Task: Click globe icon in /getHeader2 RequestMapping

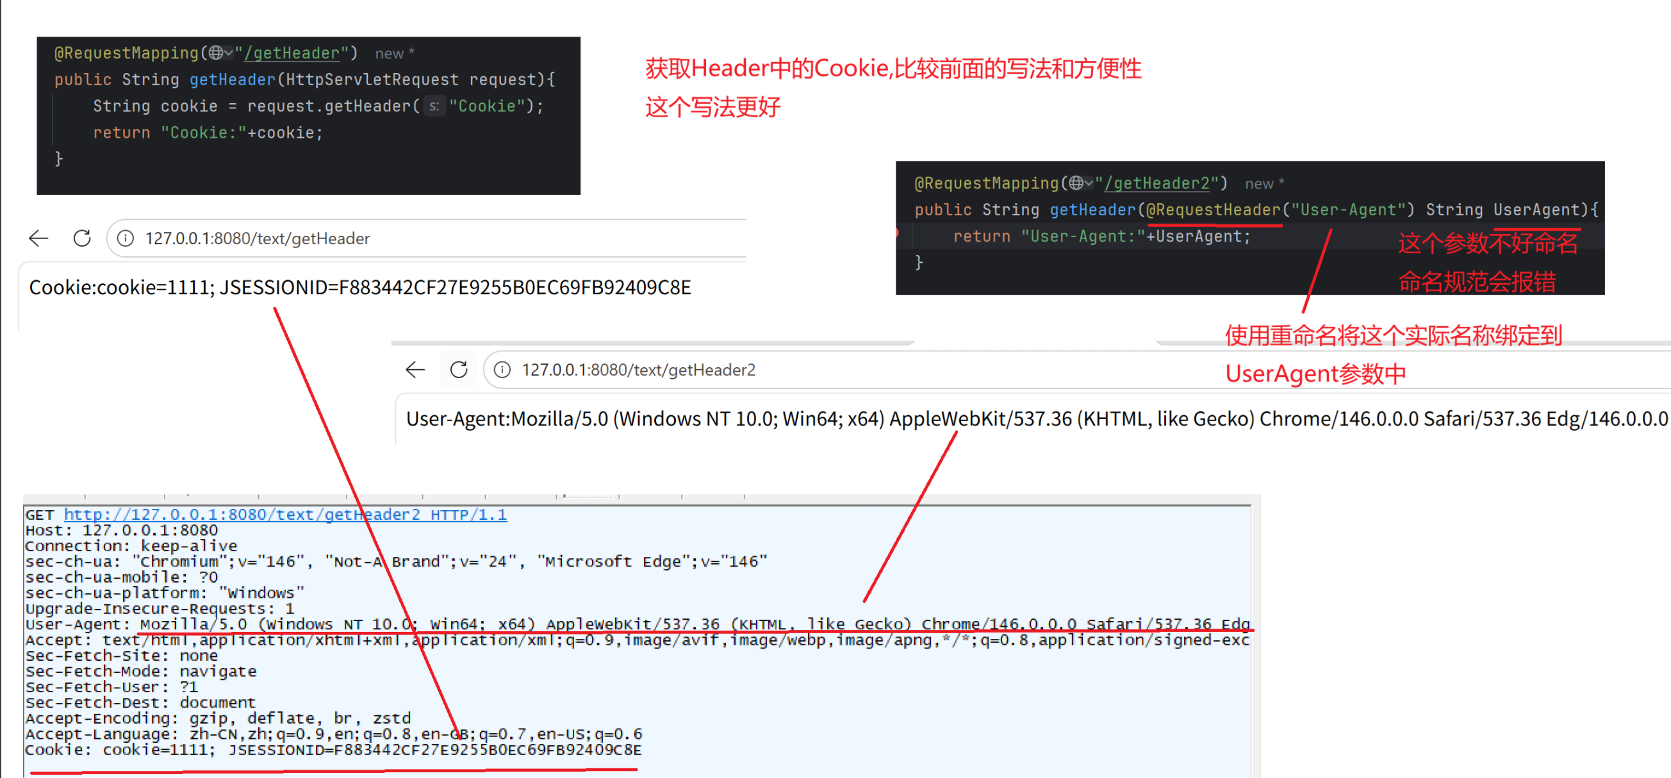Action: [1076, 184]
